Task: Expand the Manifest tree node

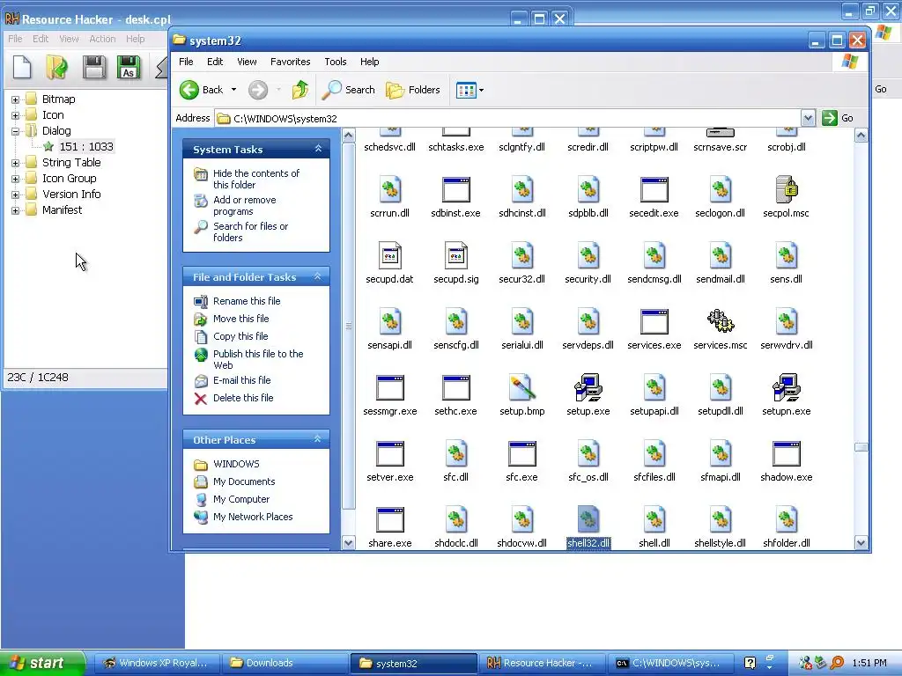Action: click(x=16, y=210)
